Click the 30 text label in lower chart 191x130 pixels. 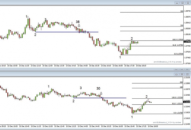pos(98,88)
